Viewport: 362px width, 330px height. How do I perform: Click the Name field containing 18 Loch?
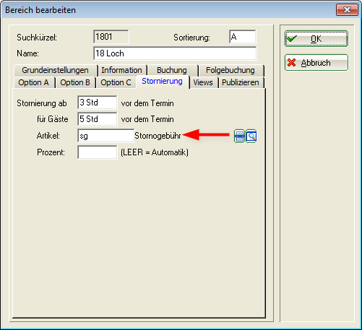coord(175,53)
